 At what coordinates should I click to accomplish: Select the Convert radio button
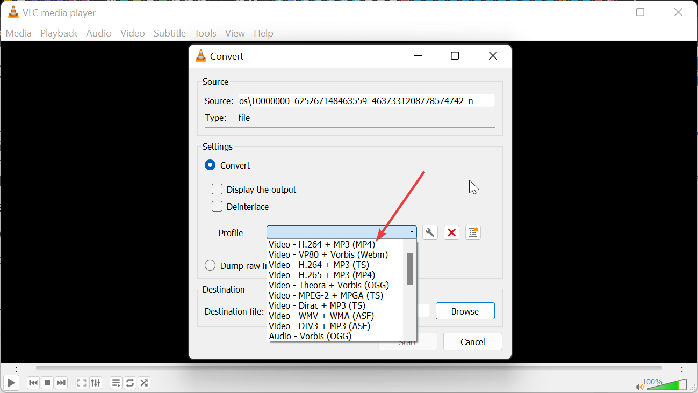coord(210,165)
